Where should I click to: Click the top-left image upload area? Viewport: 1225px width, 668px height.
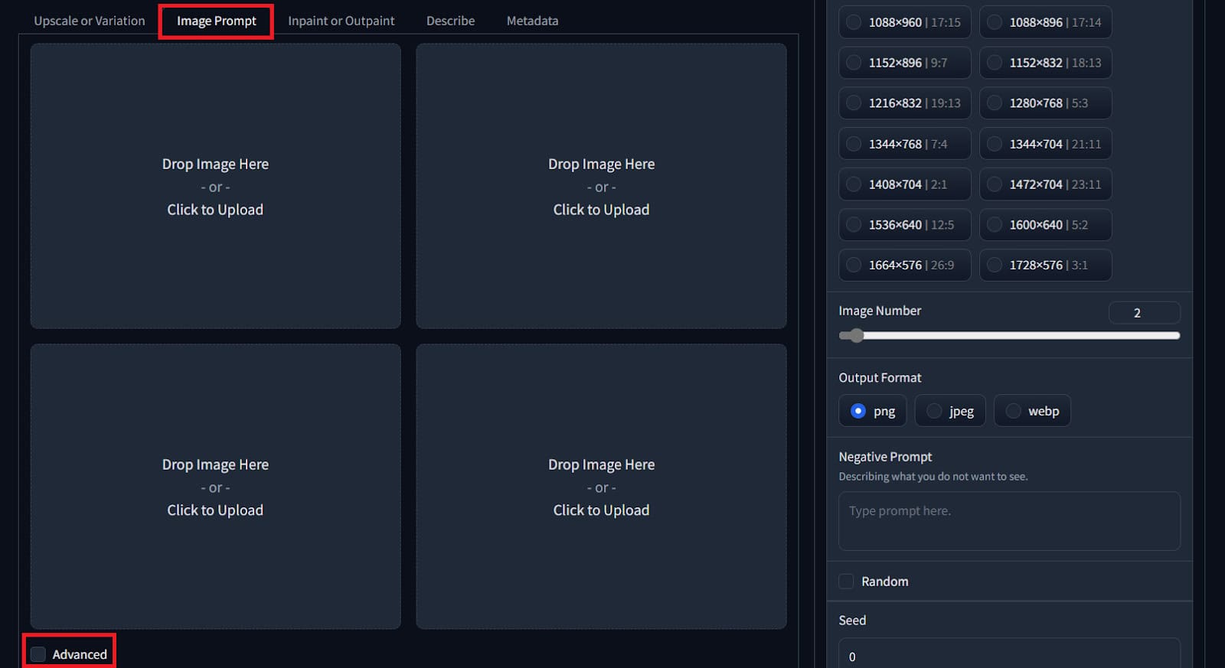click(x=215, y=186)
